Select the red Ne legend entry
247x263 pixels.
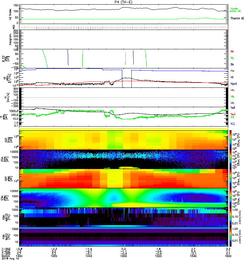point(233,71)
